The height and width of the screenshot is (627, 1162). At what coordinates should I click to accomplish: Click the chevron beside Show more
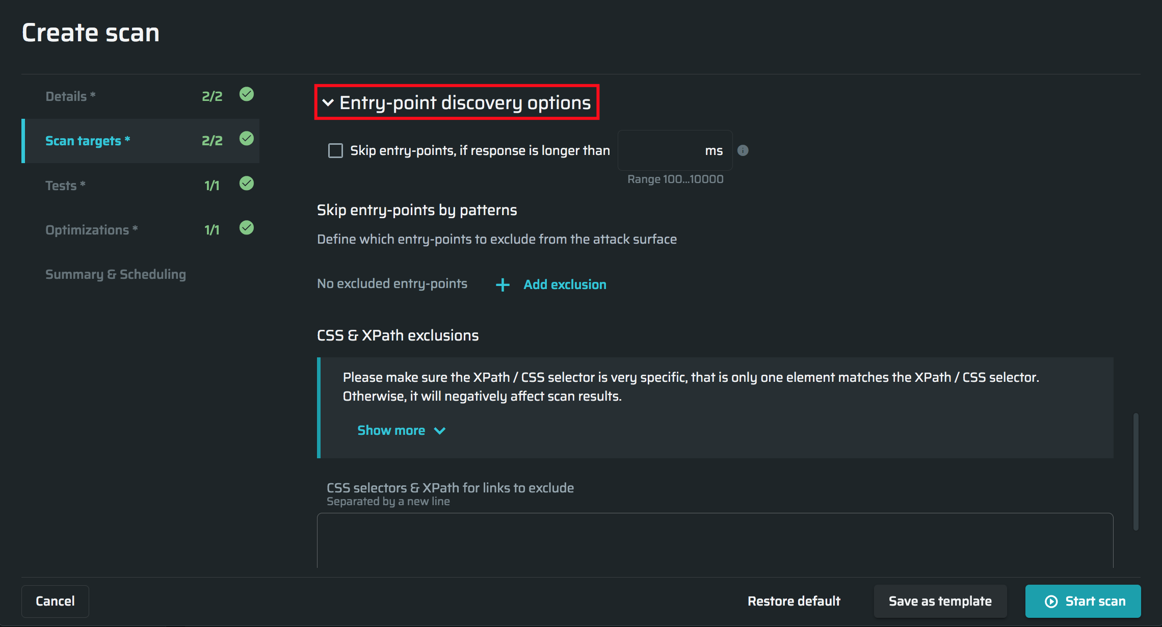(x=440, y=431)
